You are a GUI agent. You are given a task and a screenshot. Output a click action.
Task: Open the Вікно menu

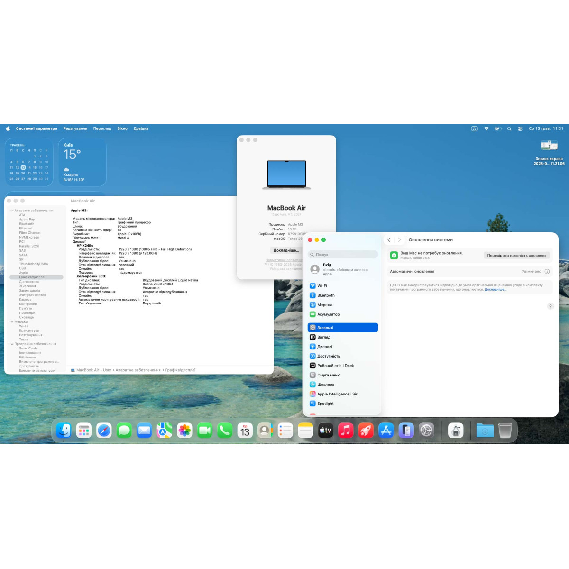(x=122, y=128)
